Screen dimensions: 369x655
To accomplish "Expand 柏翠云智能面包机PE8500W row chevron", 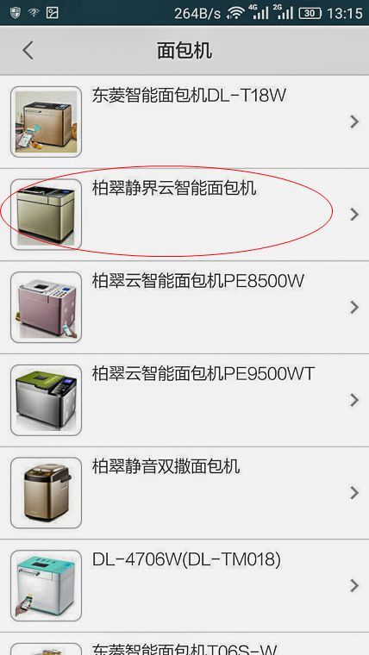I will pyautogui.click(x=354, y=307).
